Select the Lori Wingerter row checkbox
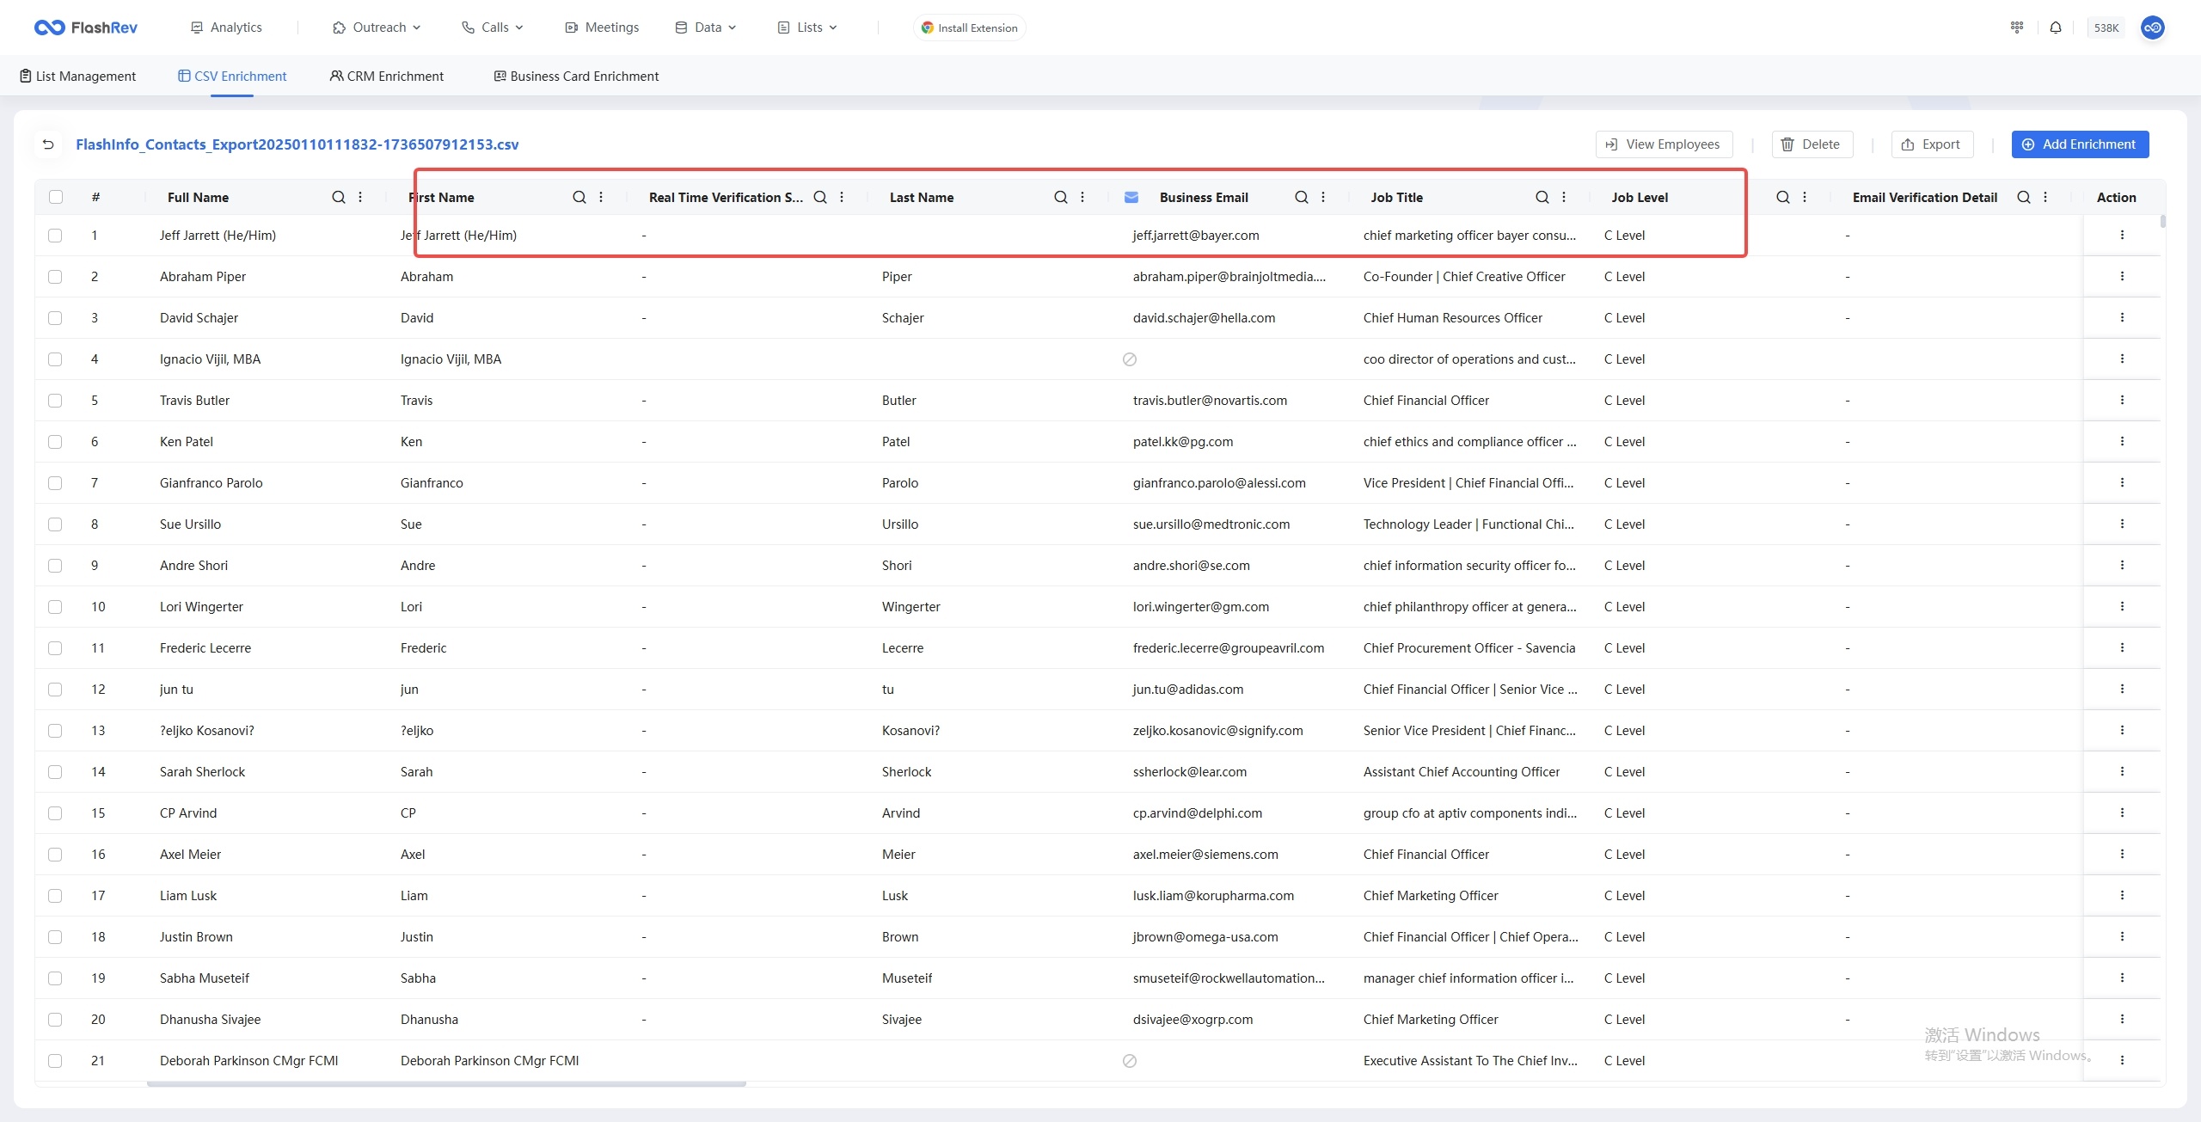Viewport: 2201px width, 1122px height. click(55, 606)
